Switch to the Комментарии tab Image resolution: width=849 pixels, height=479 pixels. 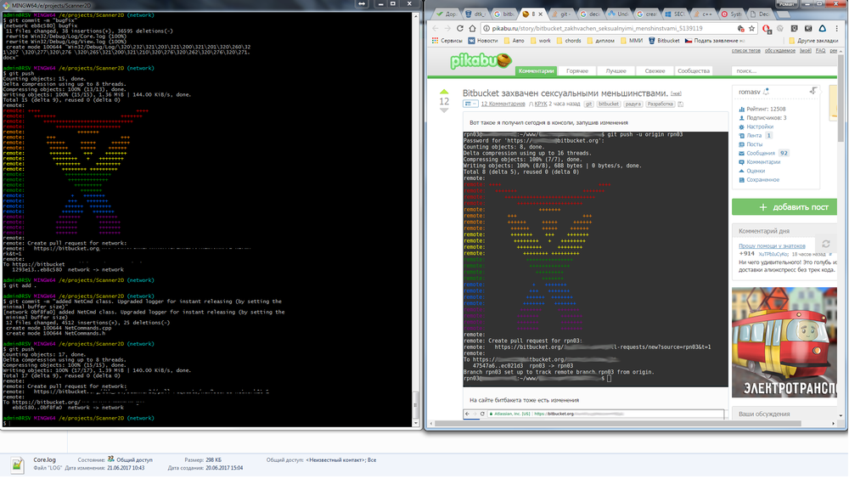536,71
